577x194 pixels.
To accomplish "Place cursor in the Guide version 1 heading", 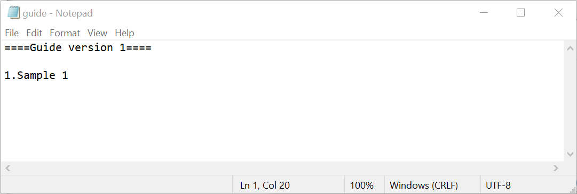I will point(78,48).
